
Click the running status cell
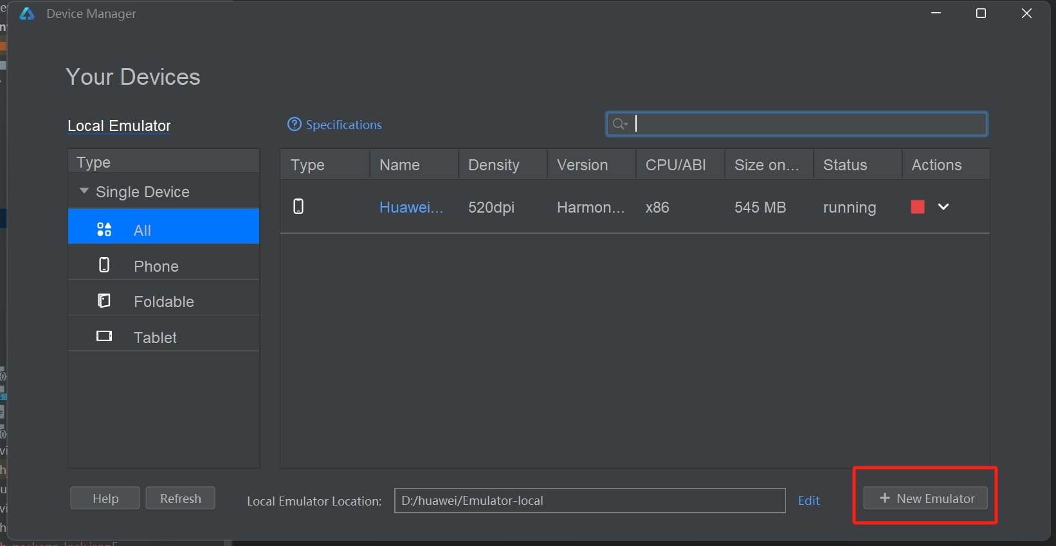coord(850,207)
